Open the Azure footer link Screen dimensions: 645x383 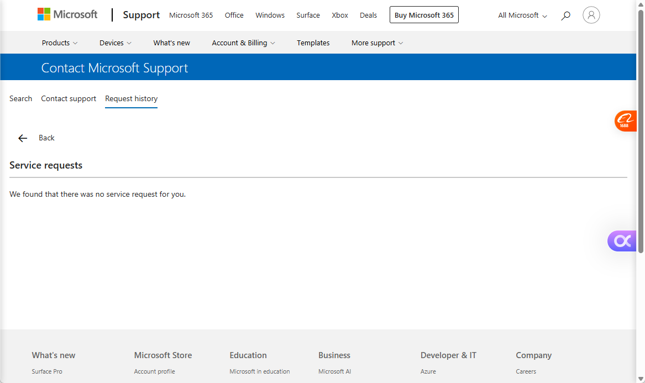(x=428, y=371)
